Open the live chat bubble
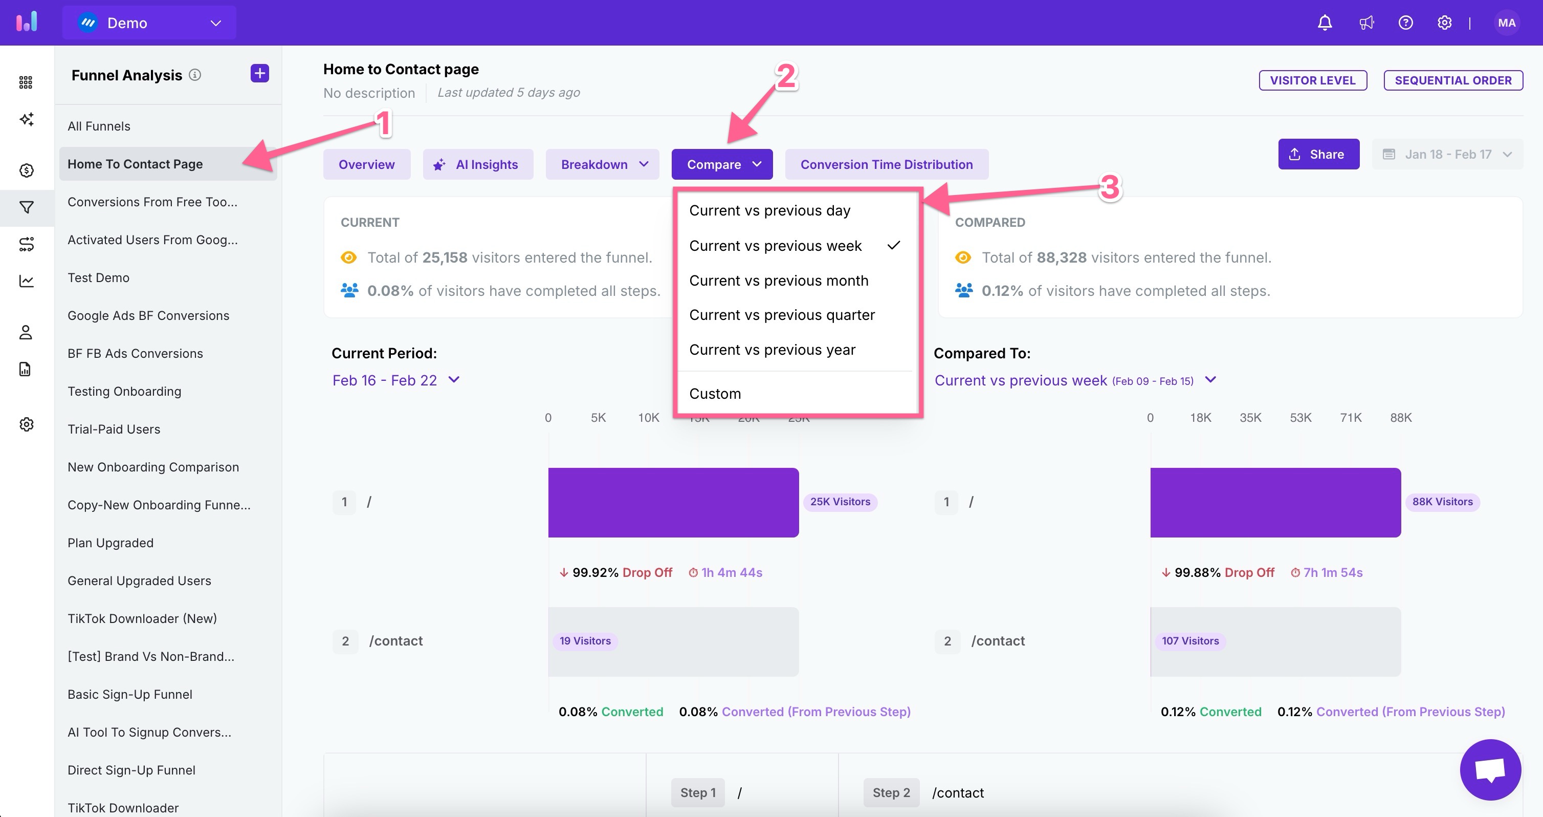Screen dimensions: 1543x817 click(x=1490, y=769)
